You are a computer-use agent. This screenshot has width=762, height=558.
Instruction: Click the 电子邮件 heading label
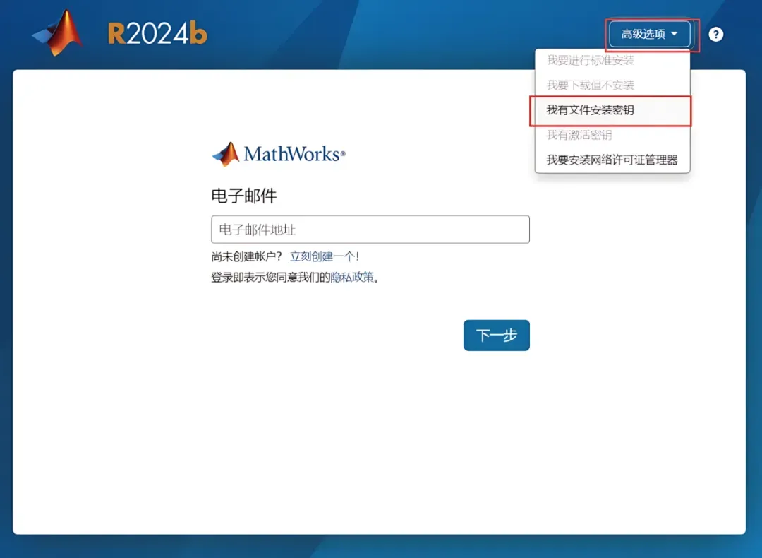point(244,196)
